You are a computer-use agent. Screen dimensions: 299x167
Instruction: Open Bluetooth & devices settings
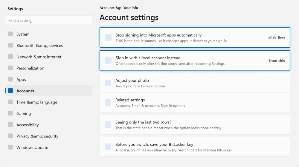(49, 45)
